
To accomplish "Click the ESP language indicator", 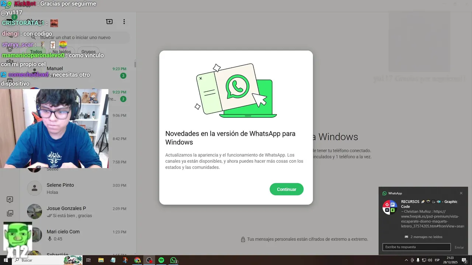I will point(437,260).
